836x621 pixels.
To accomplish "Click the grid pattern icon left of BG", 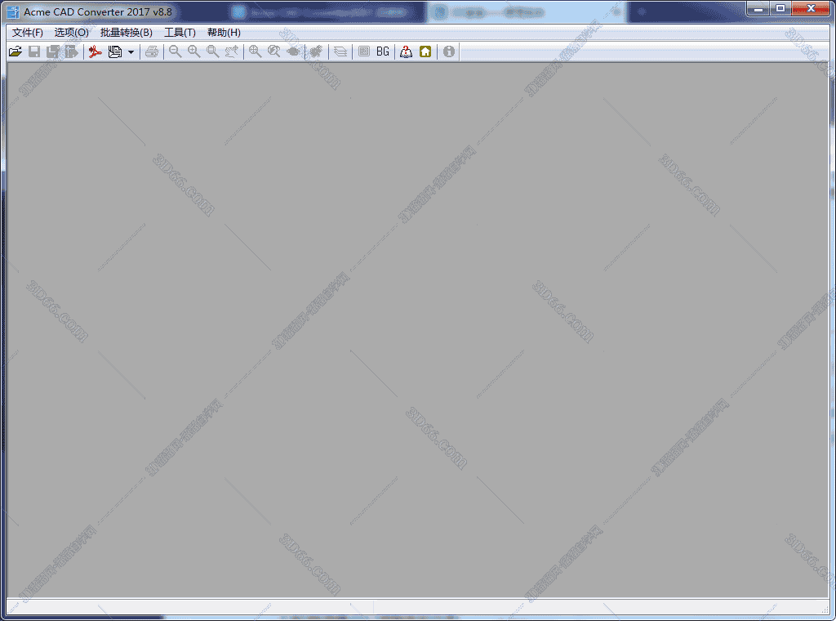I will pos(364,51).
